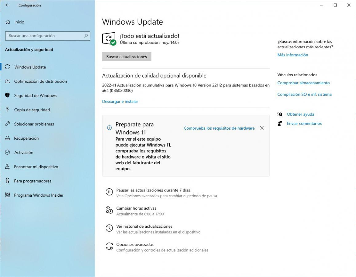This screenshot has width=356, height=277.
Task: Click the back arrow in Configuración header
Action: [x=7, y=5]
